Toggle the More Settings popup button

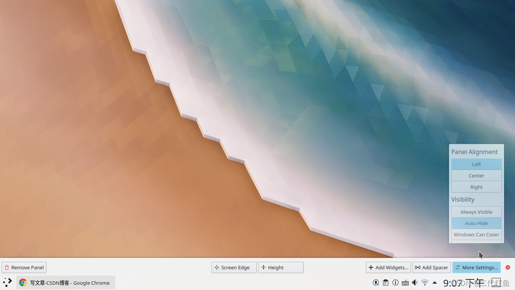tap(477, 267)
